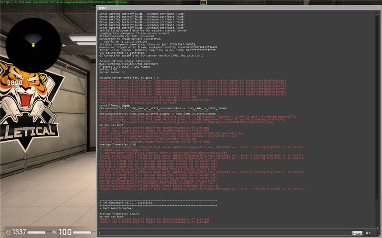Click the line 'VAC secure mode is activated.'

(x=122, y=53)
